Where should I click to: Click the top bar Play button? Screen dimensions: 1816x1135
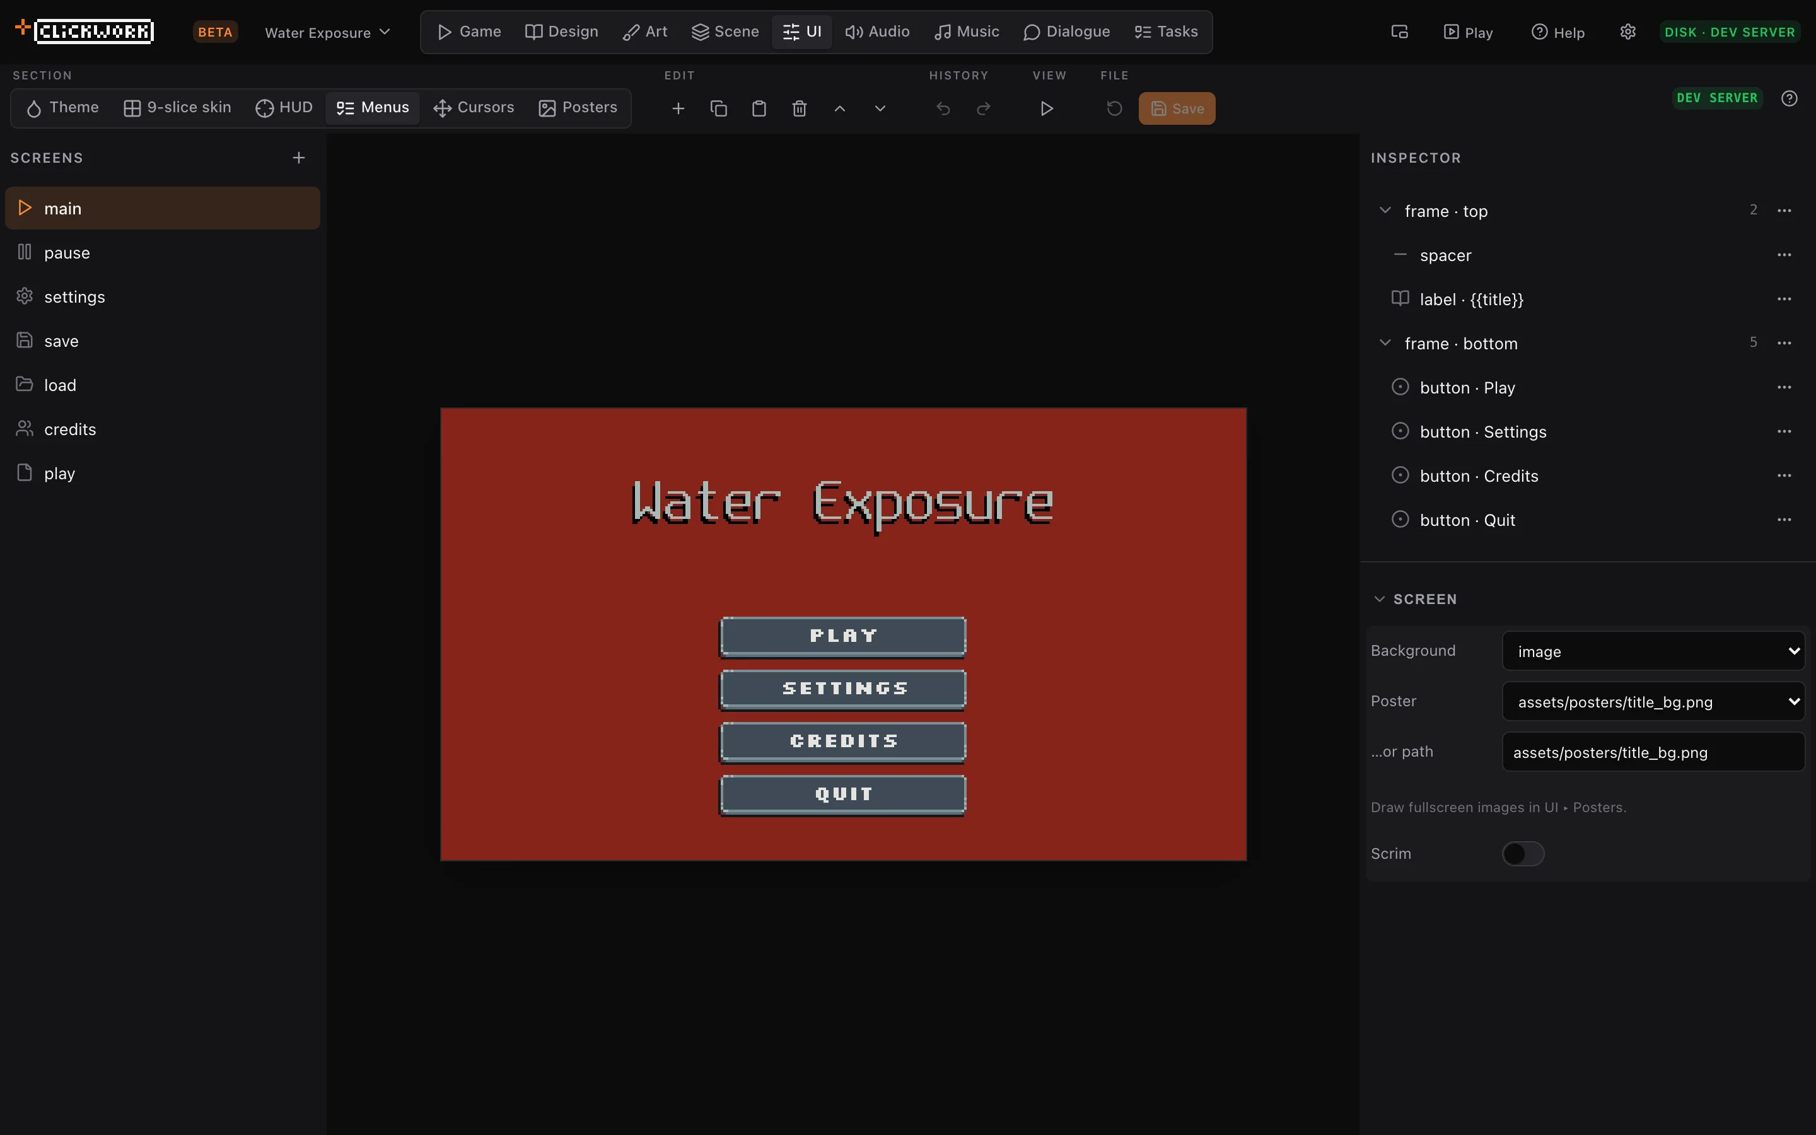click(1469, 32)
